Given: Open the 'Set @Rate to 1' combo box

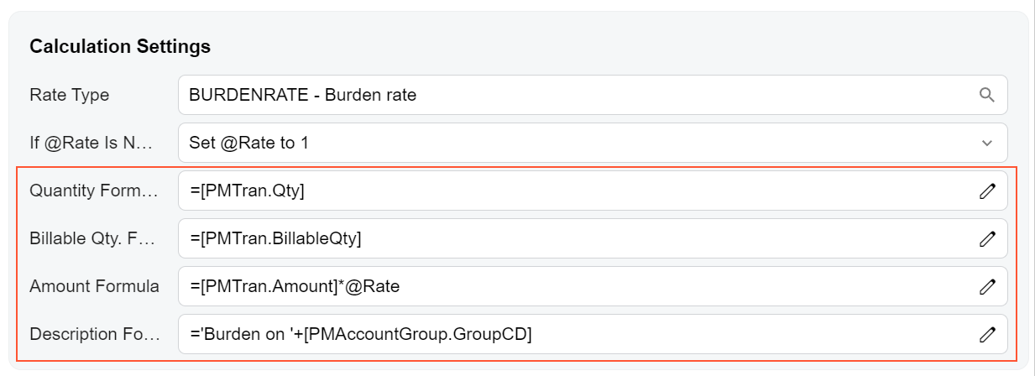Looking at the screenshot, I should (x=571, y=143).
